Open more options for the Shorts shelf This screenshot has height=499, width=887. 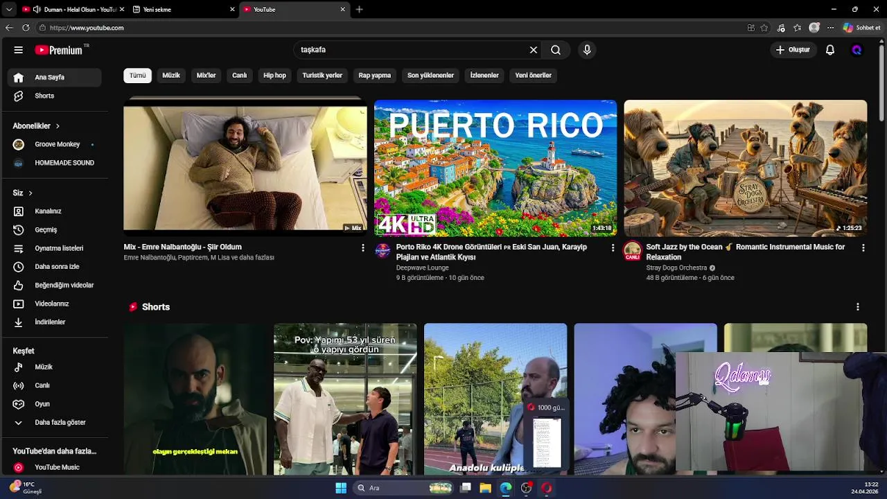pyautogui.click(x=858, y=307)
